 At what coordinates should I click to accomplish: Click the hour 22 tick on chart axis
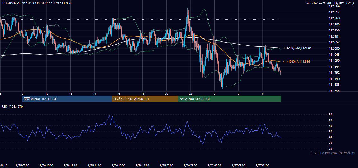point(190,94)
